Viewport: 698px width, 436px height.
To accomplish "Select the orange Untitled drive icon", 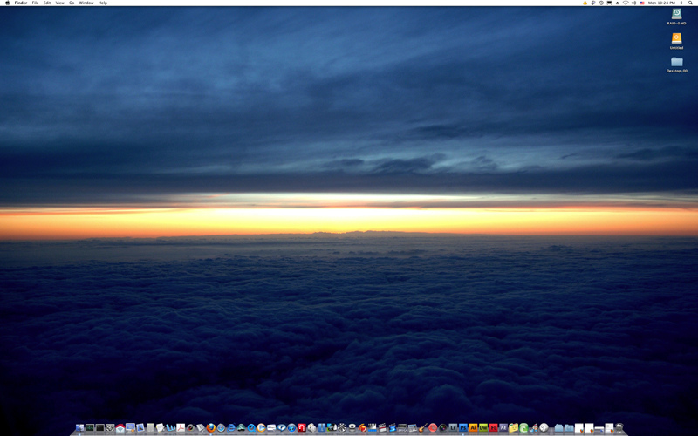I will point(677,37).
